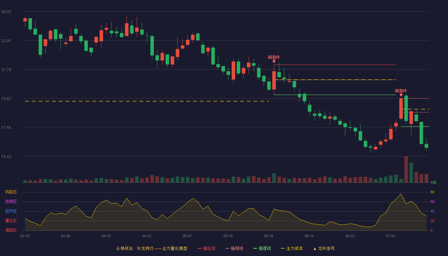Click the 假龙吟 marker near the 07-03 candles
Viewport: 448px width, 256px height.
click(401, 91)
